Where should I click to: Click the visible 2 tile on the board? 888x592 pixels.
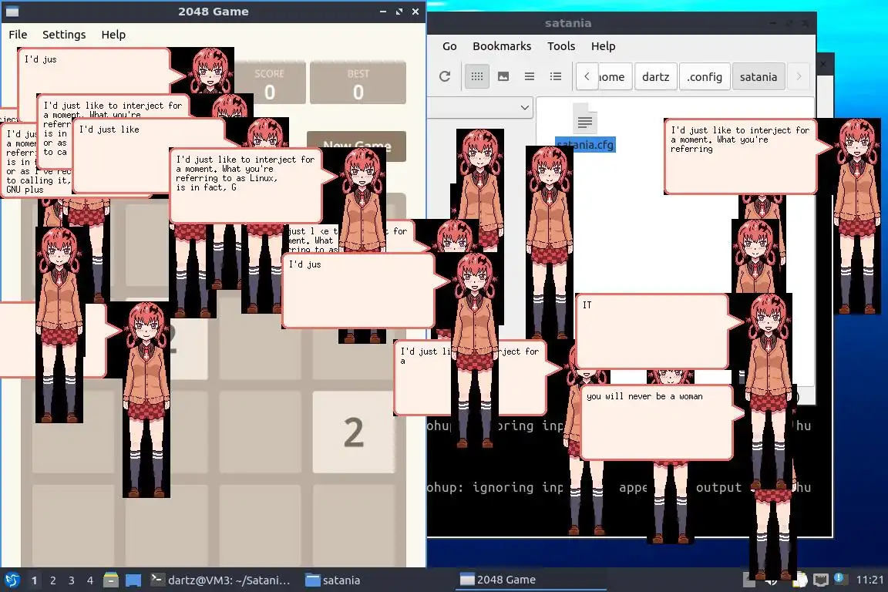(x=354, y=432)
